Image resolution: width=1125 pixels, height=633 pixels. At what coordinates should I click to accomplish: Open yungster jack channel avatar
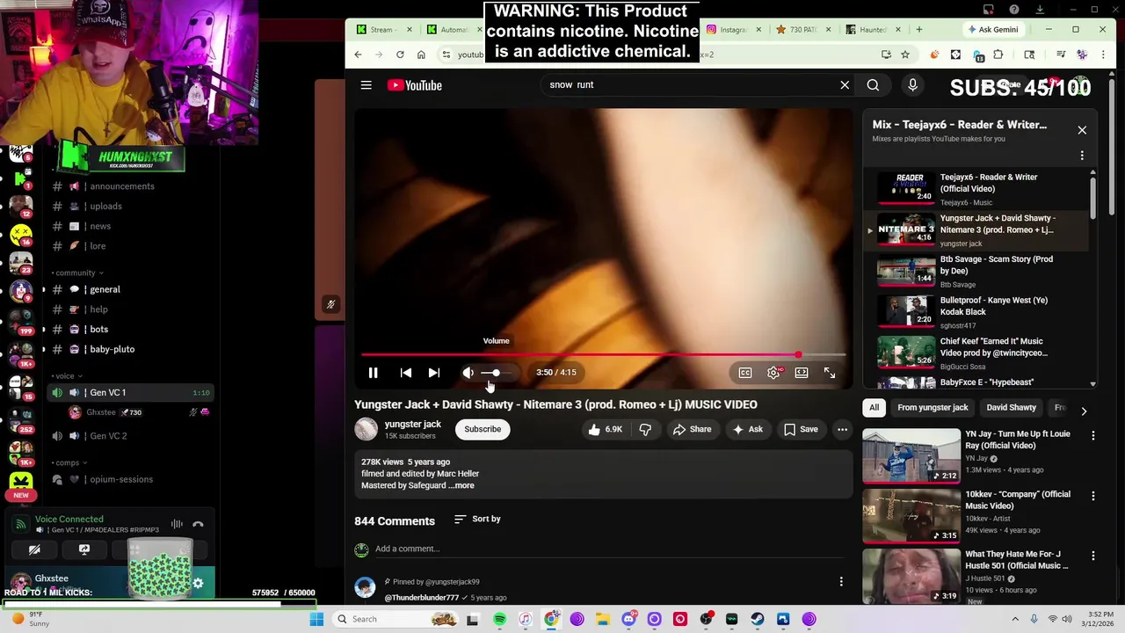pyautogui.click(x=366, y=429)
